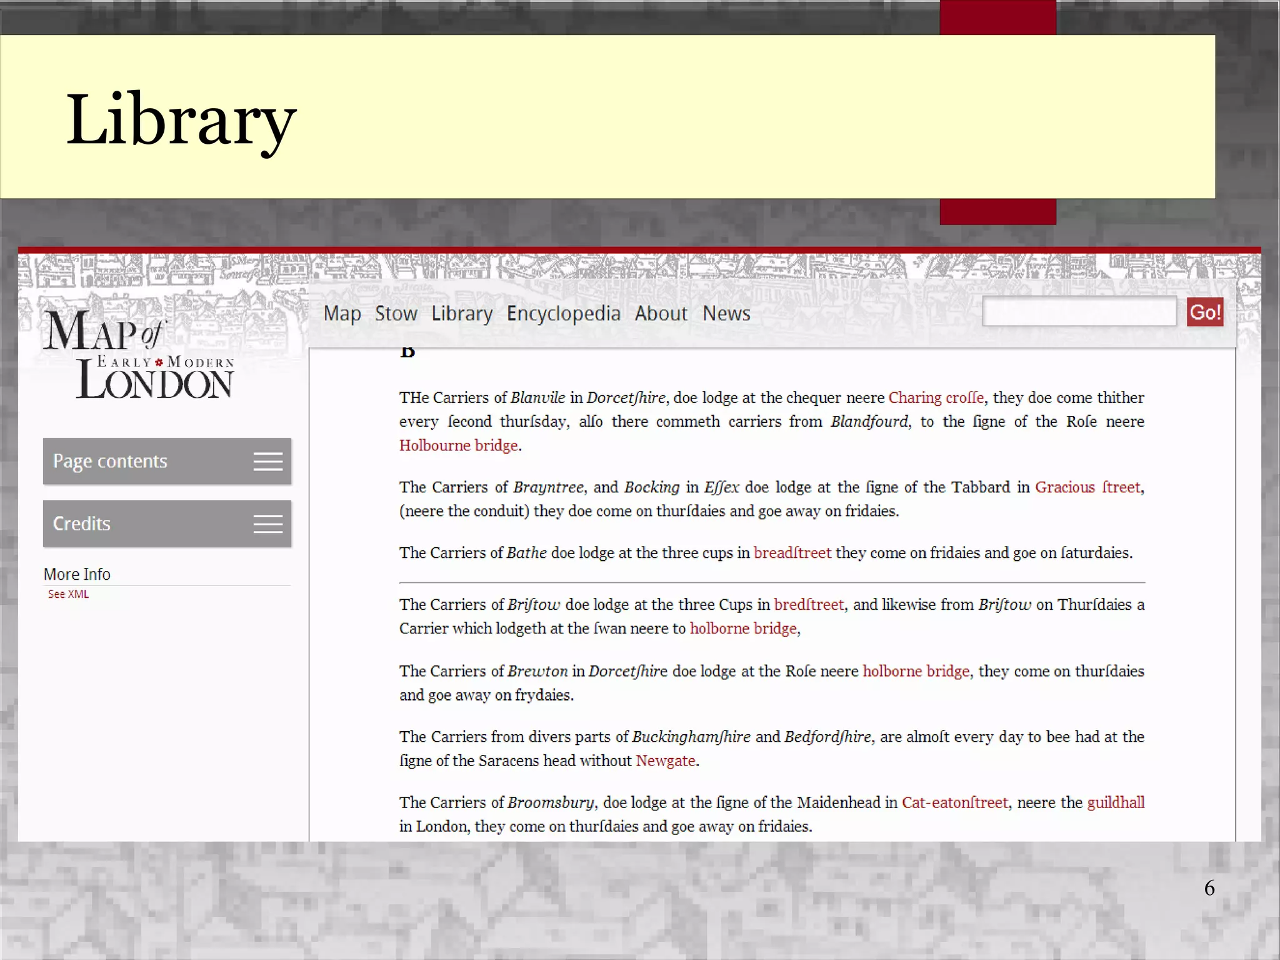Open the About page
This screenshot has height=960, width=1280.
(661, 313)
